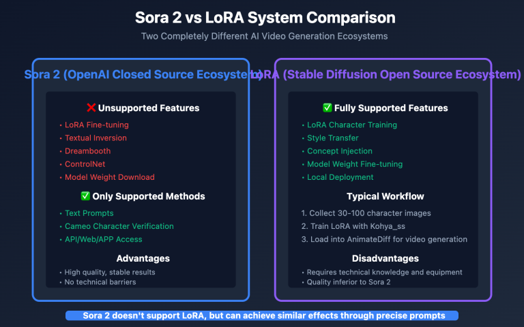
Task: Click the blue bottom banner about precise prompts
Action: point(262,315)
